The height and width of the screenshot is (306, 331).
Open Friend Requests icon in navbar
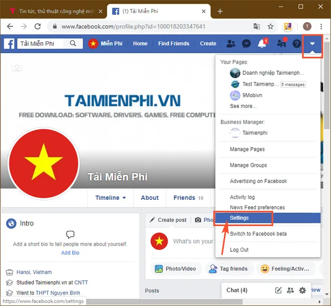click(x=231, y=44)
